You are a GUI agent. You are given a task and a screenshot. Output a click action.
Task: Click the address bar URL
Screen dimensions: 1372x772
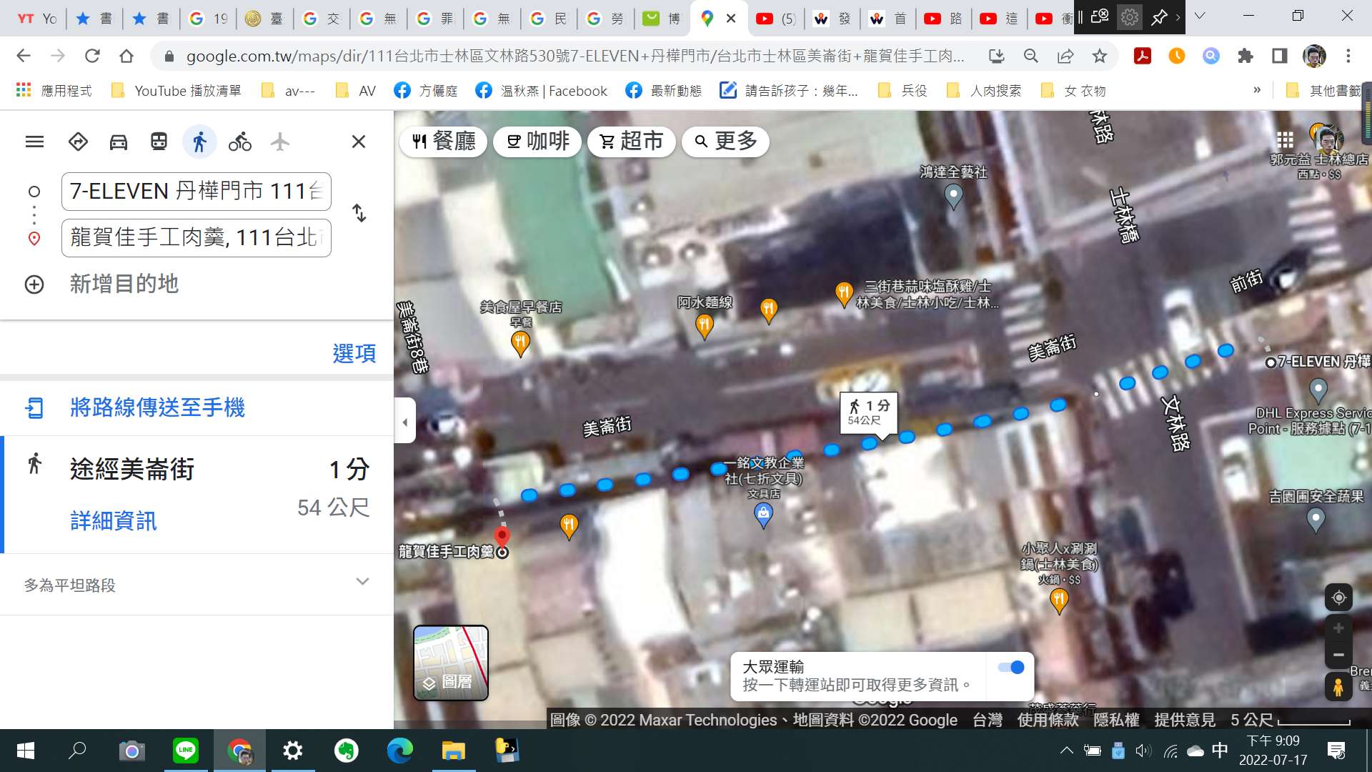click(x=575, y=56)
